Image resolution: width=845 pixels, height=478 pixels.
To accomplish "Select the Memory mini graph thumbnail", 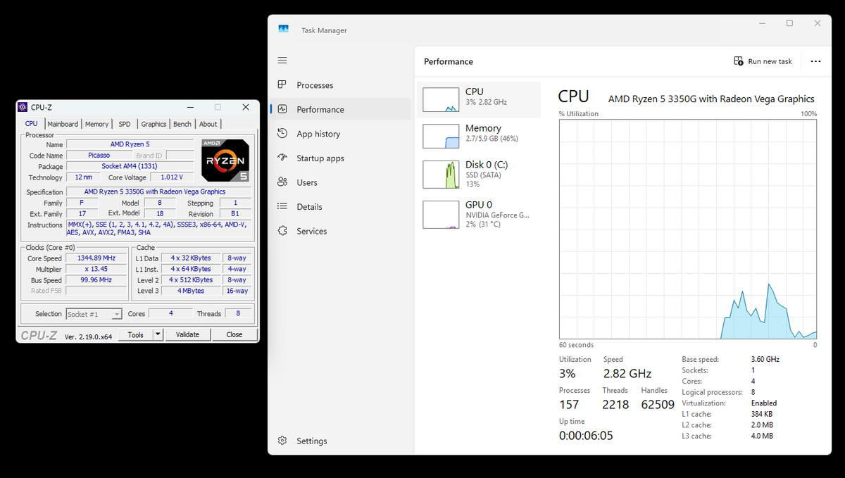I will (441, 136).
